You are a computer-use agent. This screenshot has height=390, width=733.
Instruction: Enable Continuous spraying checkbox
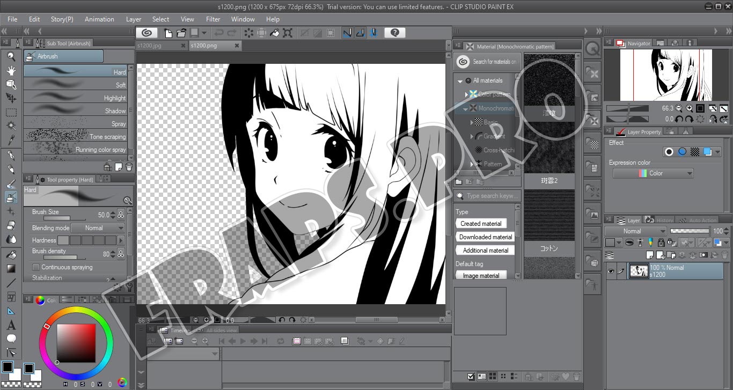pyautogui.click(x=36, y=267)
